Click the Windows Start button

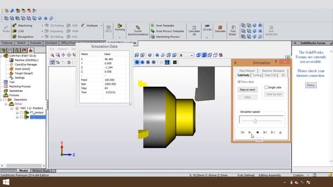(x=6, y=182)
